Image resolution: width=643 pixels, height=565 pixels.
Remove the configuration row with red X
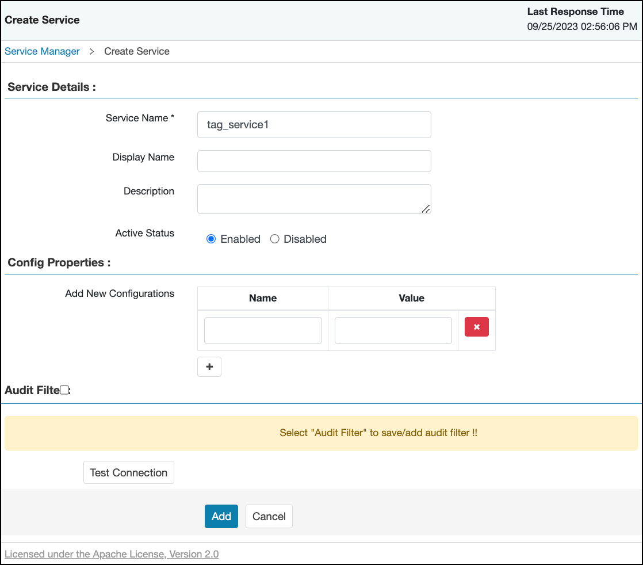click(x=476, y=327)
